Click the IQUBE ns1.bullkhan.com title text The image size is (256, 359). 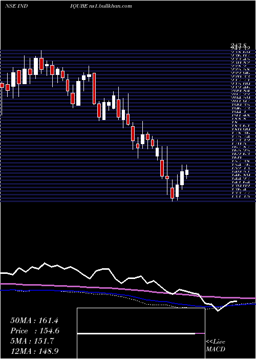100,6
